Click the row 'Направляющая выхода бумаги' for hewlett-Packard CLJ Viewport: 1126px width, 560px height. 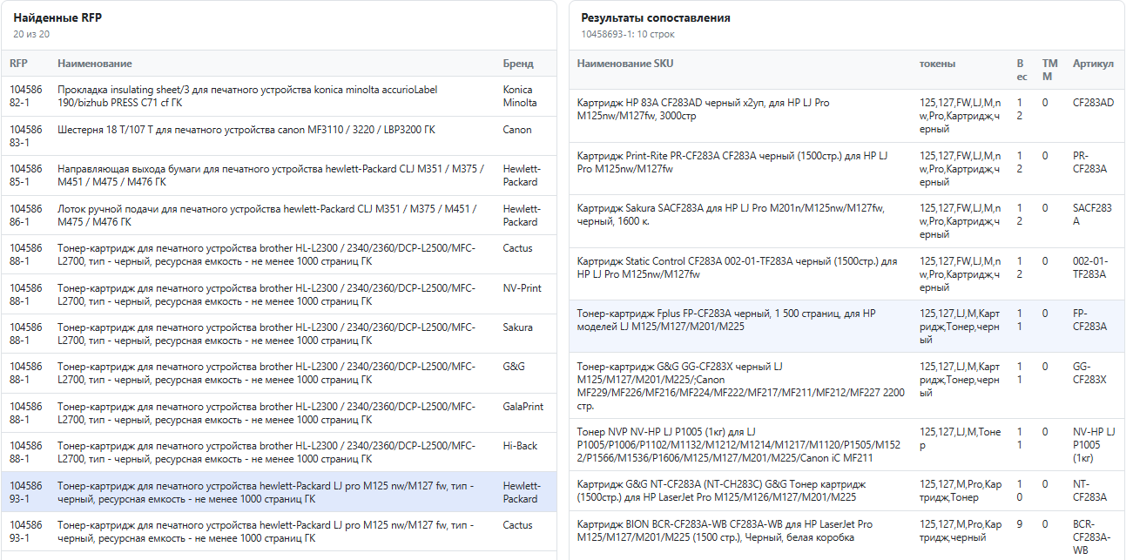279,176
